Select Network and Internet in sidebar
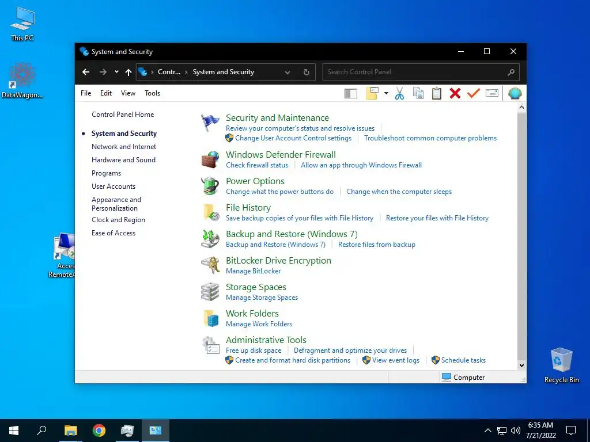This screenshot has height=442, width=590. pos(124,147)
